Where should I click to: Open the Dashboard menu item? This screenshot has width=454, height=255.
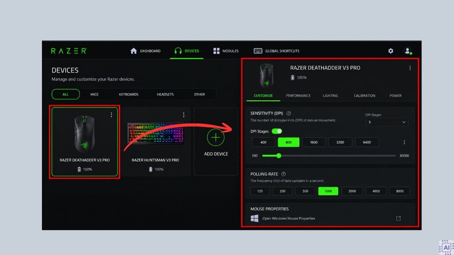[x=145, y=51]
